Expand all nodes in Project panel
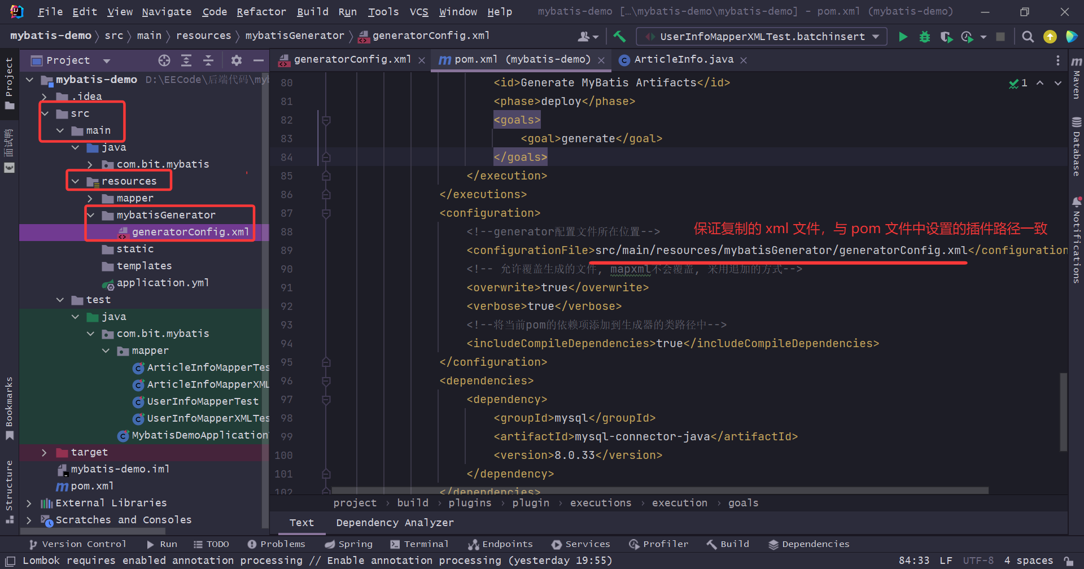The image size is (1084, 569). click(186, 60)
